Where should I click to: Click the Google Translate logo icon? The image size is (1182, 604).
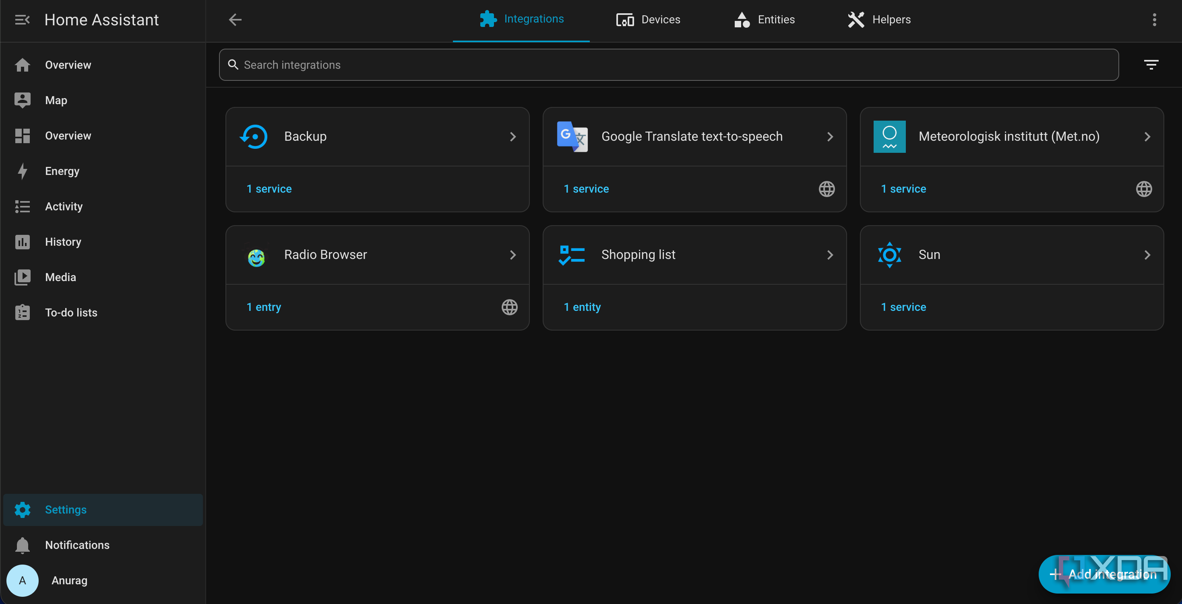point(572,137)
